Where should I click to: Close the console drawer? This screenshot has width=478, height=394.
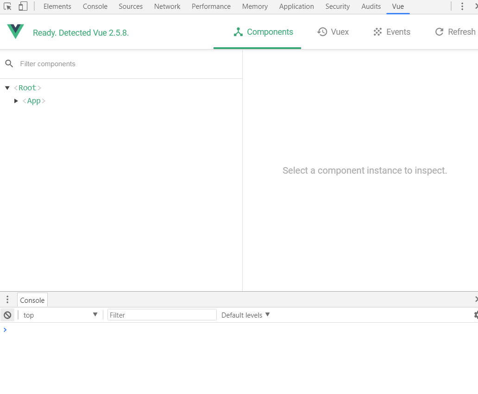(476, 299)
